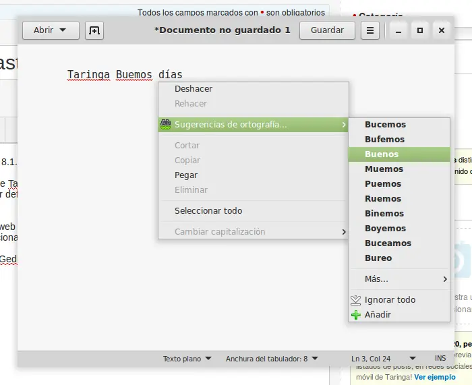This screenshot has width=472, height=385.
Task: Click the word Taringa in the editor
Action: click(x=88, y=75)
